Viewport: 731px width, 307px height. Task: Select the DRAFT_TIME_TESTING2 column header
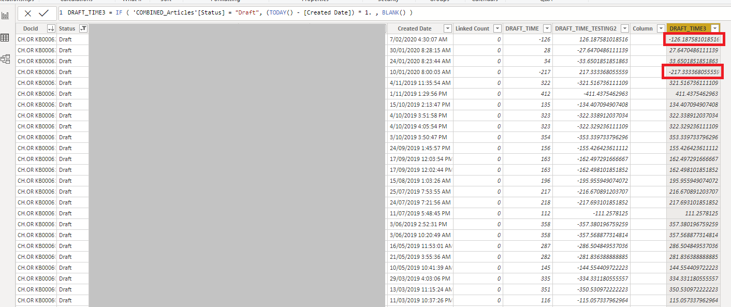[x=586, y=28]
